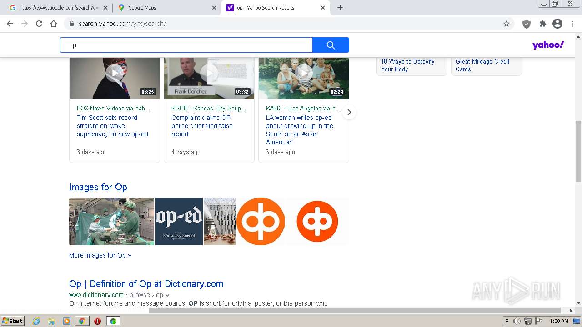
Task: Close the Google search tab
Action: click(x=105, y=8)
